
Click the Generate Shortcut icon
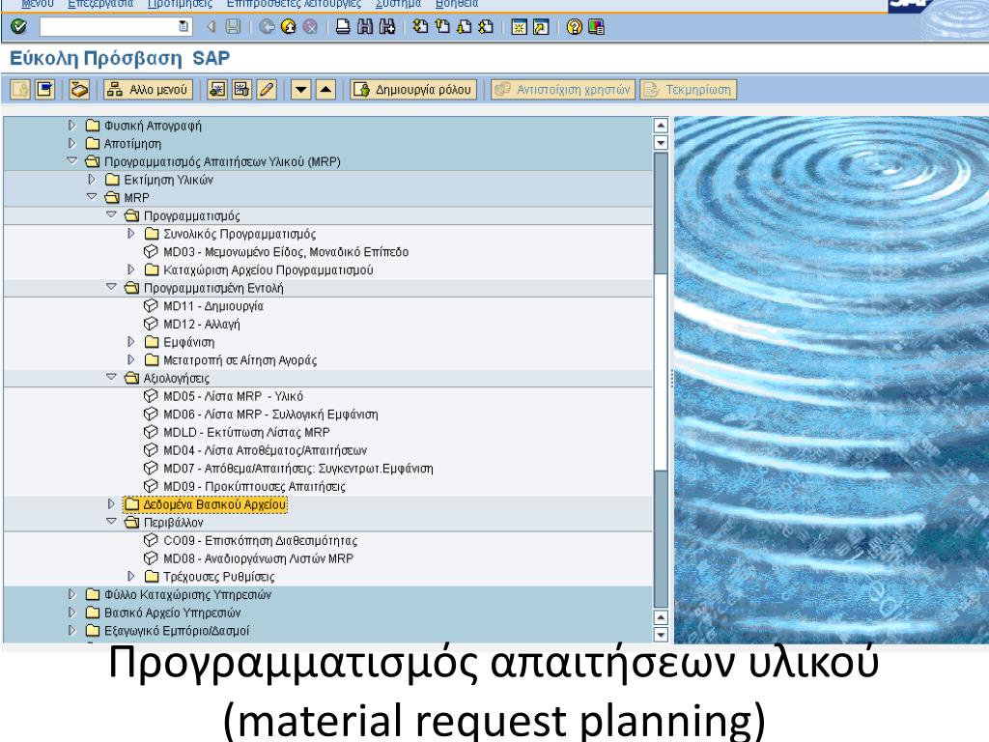click(x=541, y=26)
